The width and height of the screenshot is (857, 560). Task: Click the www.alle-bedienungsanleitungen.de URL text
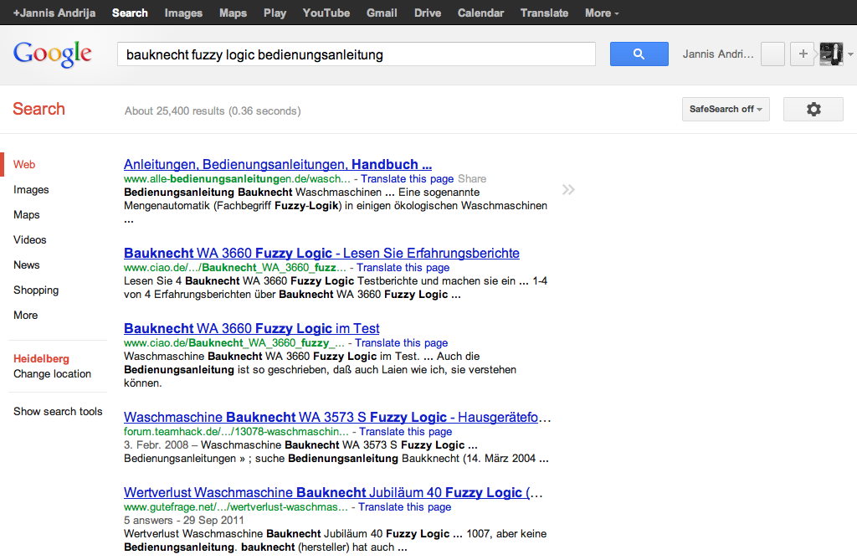tap(237, 179)
